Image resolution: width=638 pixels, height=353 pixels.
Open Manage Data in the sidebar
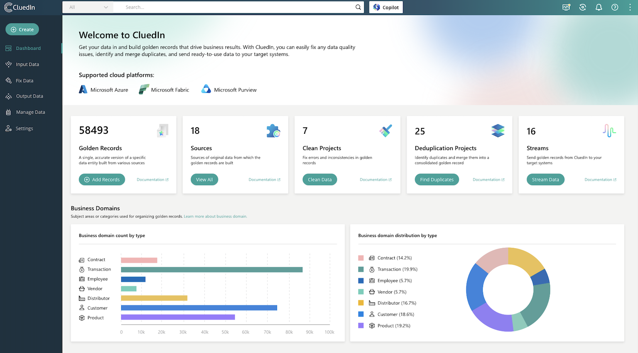coord(29,112)
